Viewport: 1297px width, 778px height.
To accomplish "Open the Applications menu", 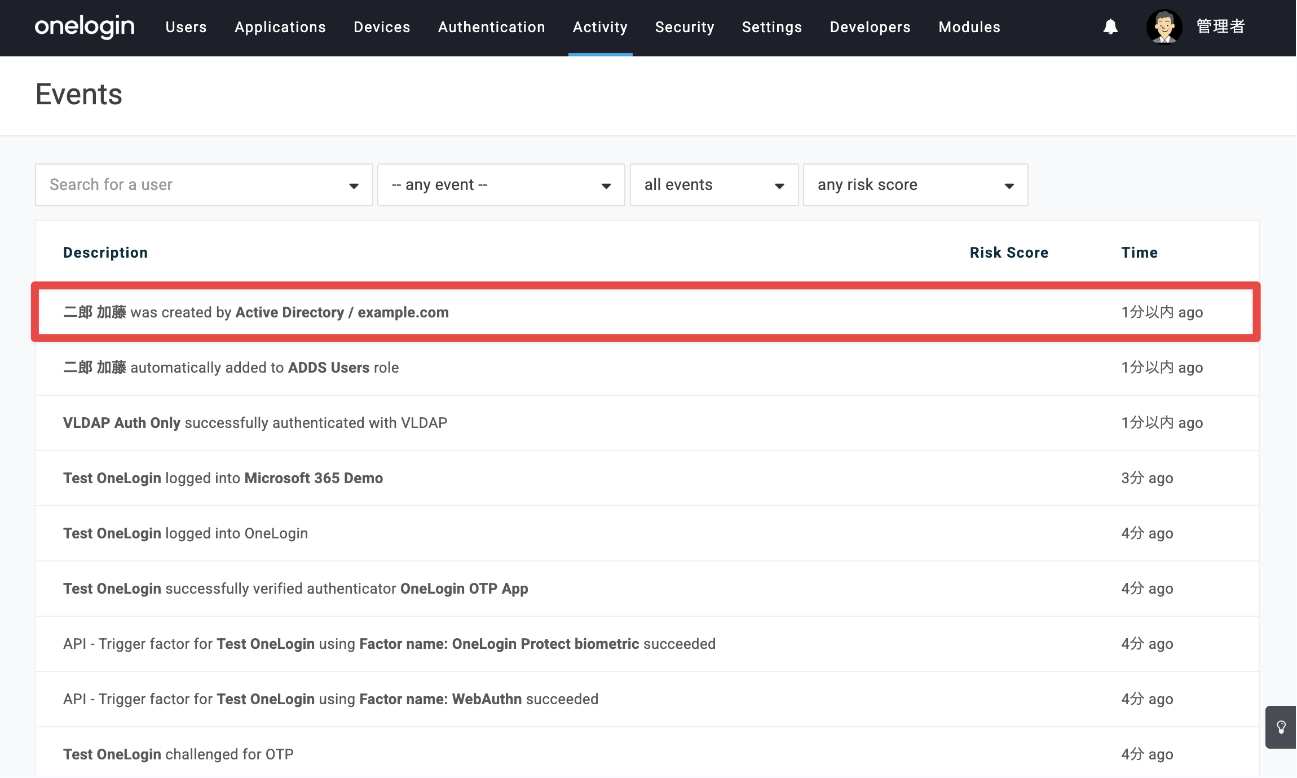I will coord(280,27).
